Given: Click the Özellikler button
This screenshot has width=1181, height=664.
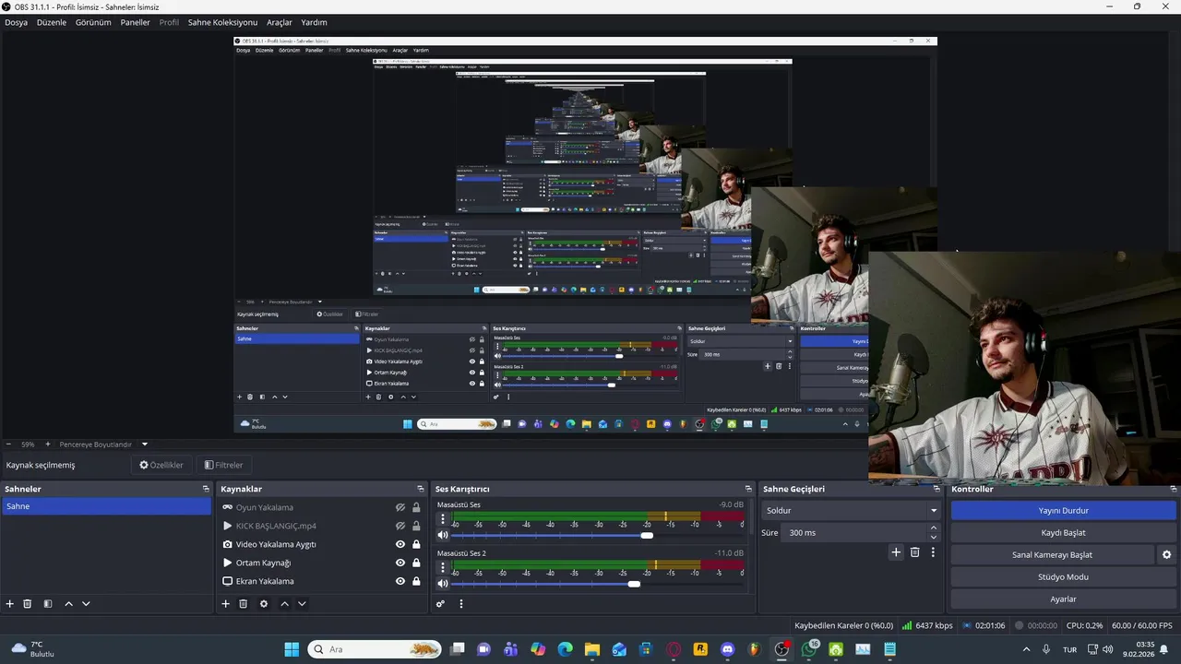Looking at the screenshot, I should pos(161,465).
